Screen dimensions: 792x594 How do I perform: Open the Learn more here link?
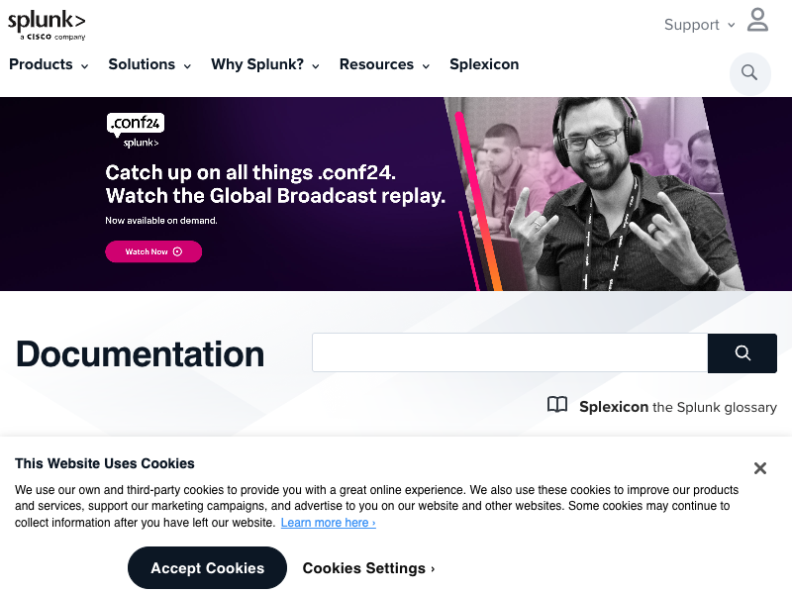click(x=329, y=523)
